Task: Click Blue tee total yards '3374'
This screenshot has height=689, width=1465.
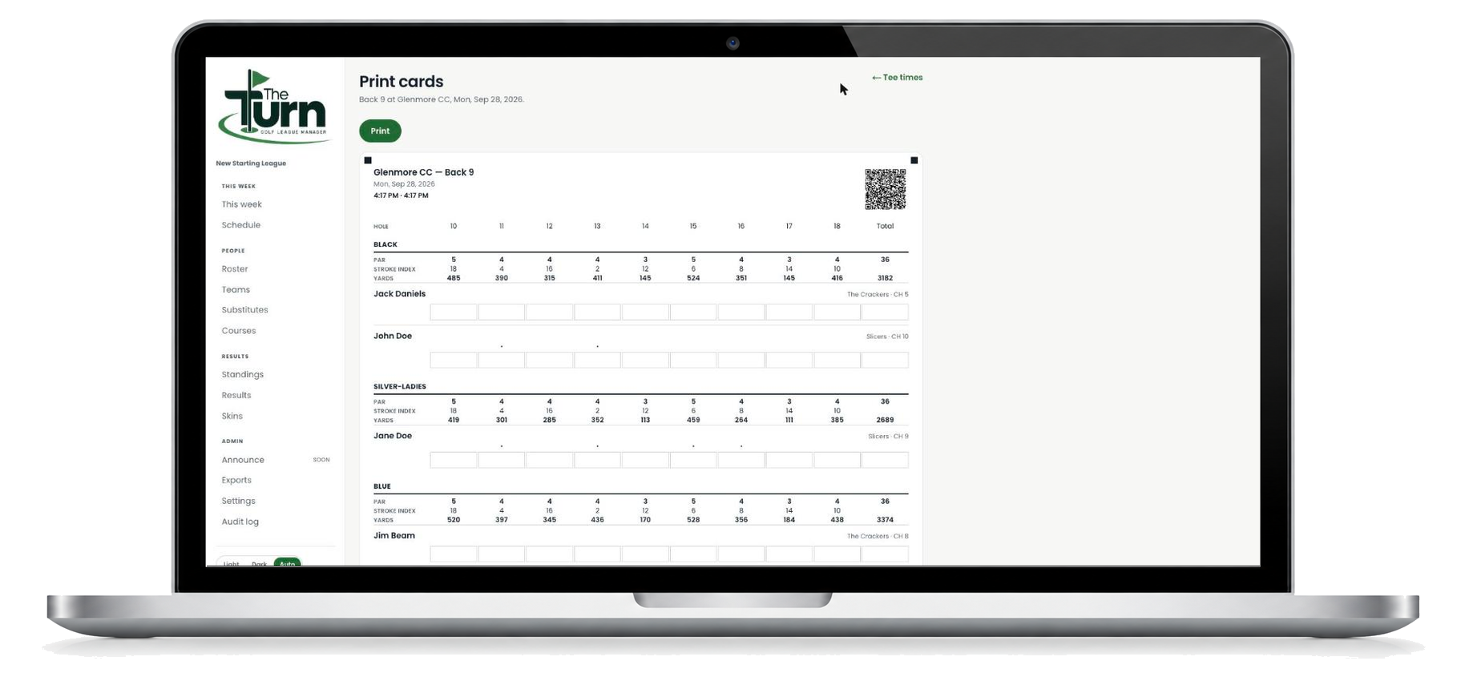Action: coord(885,520)
